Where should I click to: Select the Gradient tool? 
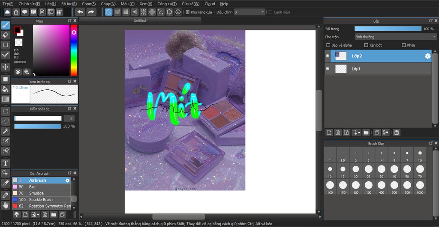click(x=5, y=99)
